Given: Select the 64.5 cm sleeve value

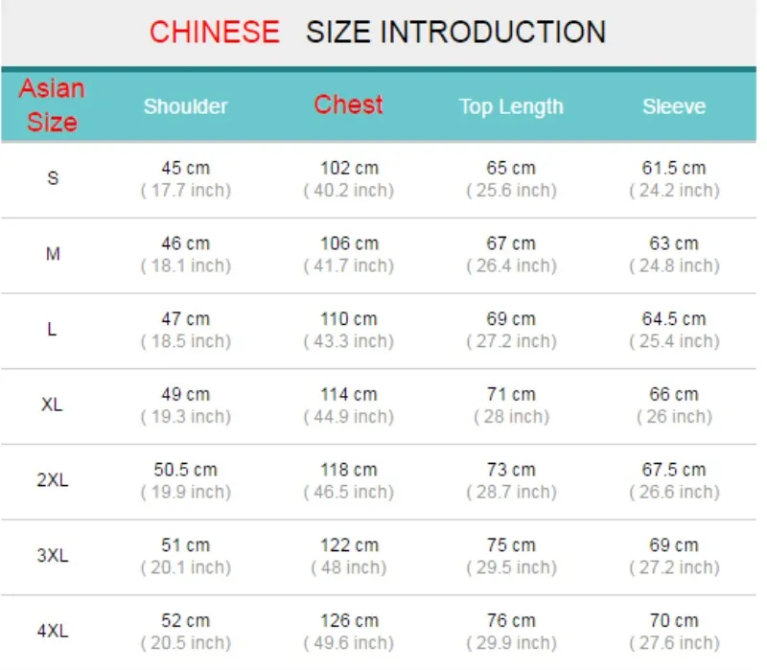Looking at the screenshot, I should click(674, 319).
